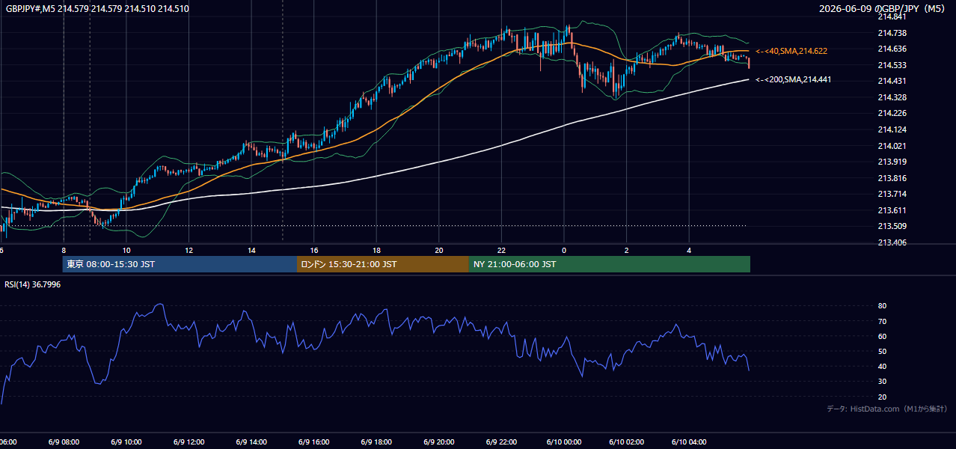Click the '<-<200,SMA,214.441' label
Image resolution: width=956 pixels, height=449 pixels.
[793, 79]
